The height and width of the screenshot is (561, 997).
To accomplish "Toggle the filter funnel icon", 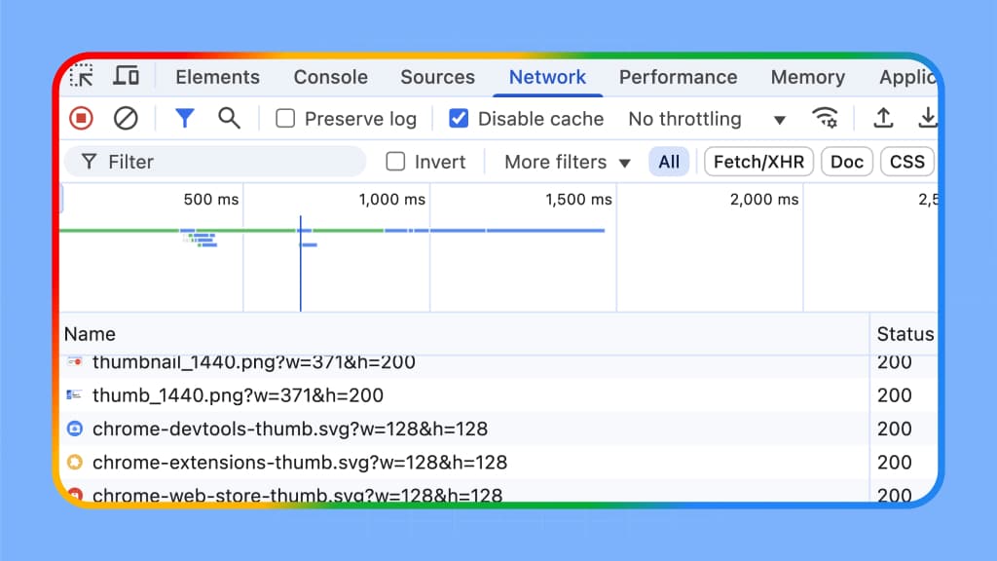I will [184, 119].
